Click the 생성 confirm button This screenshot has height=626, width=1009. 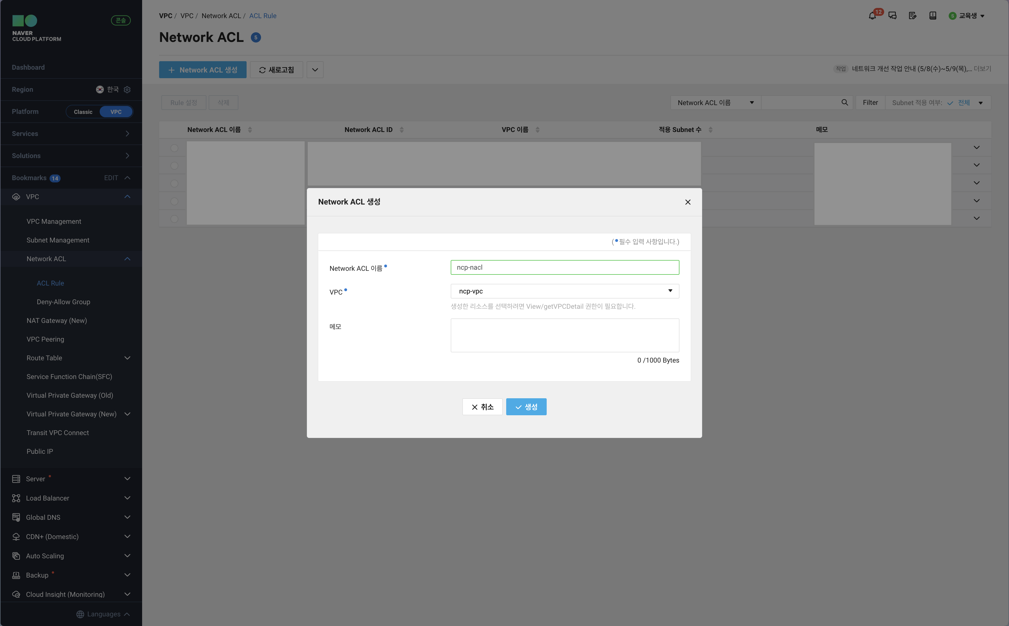click(x=526, y=406)
